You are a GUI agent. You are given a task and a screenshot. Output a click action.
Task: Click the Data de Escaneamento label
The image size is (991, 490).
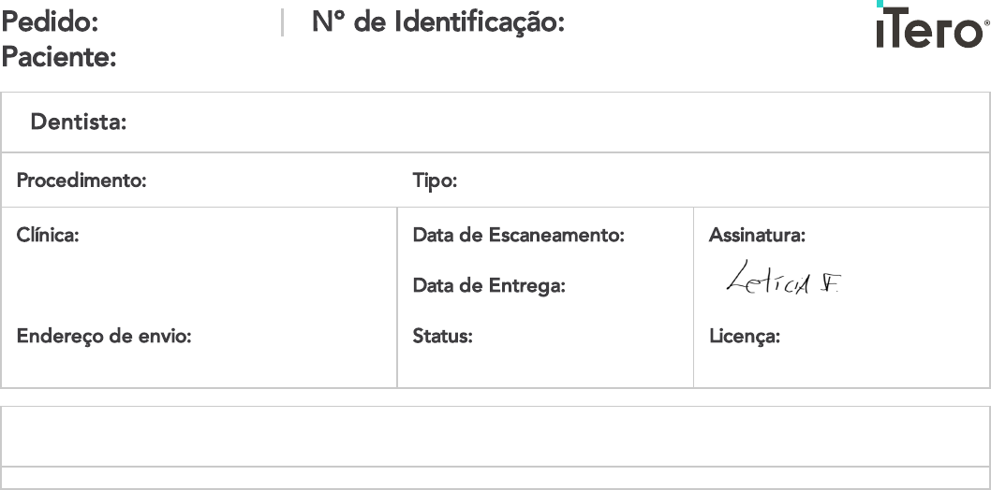pyautogui.click(x=518, y=236)
